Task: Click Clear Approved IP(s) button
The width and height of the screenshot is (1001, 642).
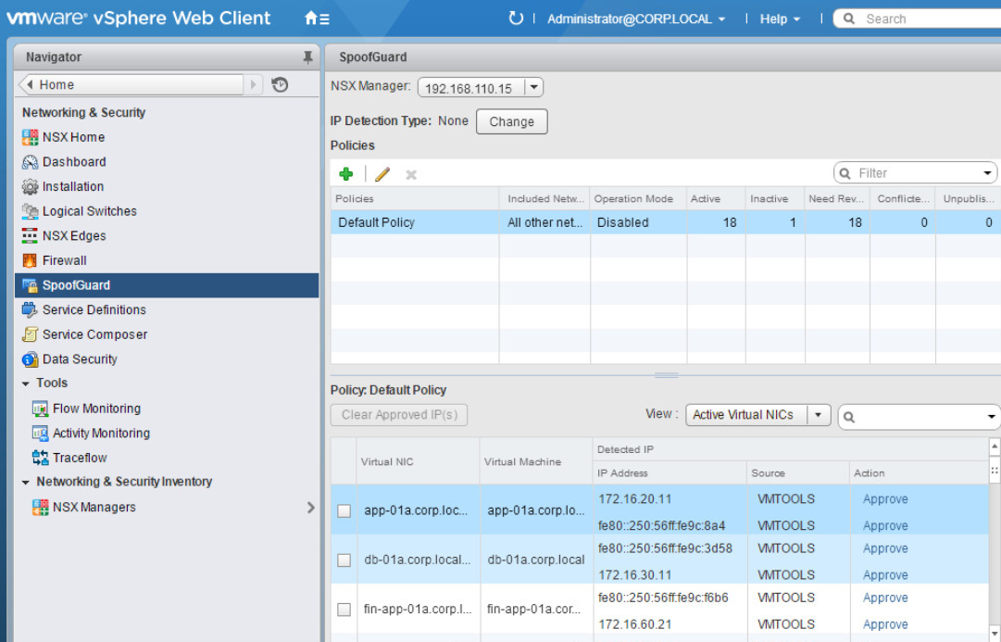Action: [399, 415]
